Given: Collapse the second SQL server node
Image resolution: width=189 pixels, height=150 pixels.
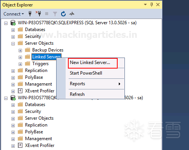Looking at the screenshot, I should click(x=6, y=98).
